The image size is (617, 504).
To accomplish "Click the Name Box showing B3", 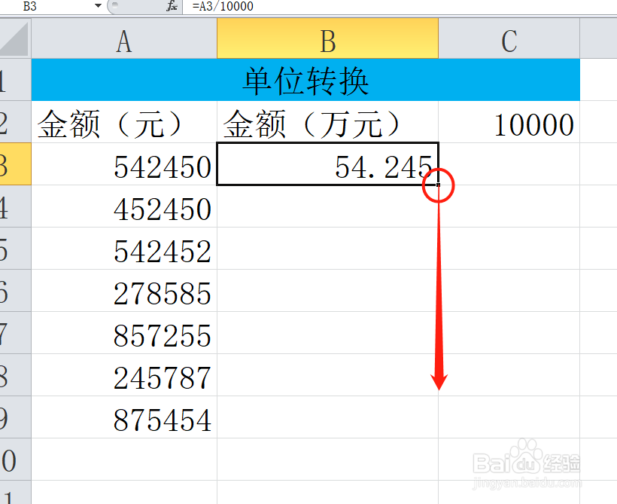I will click(x=45, y=7).
